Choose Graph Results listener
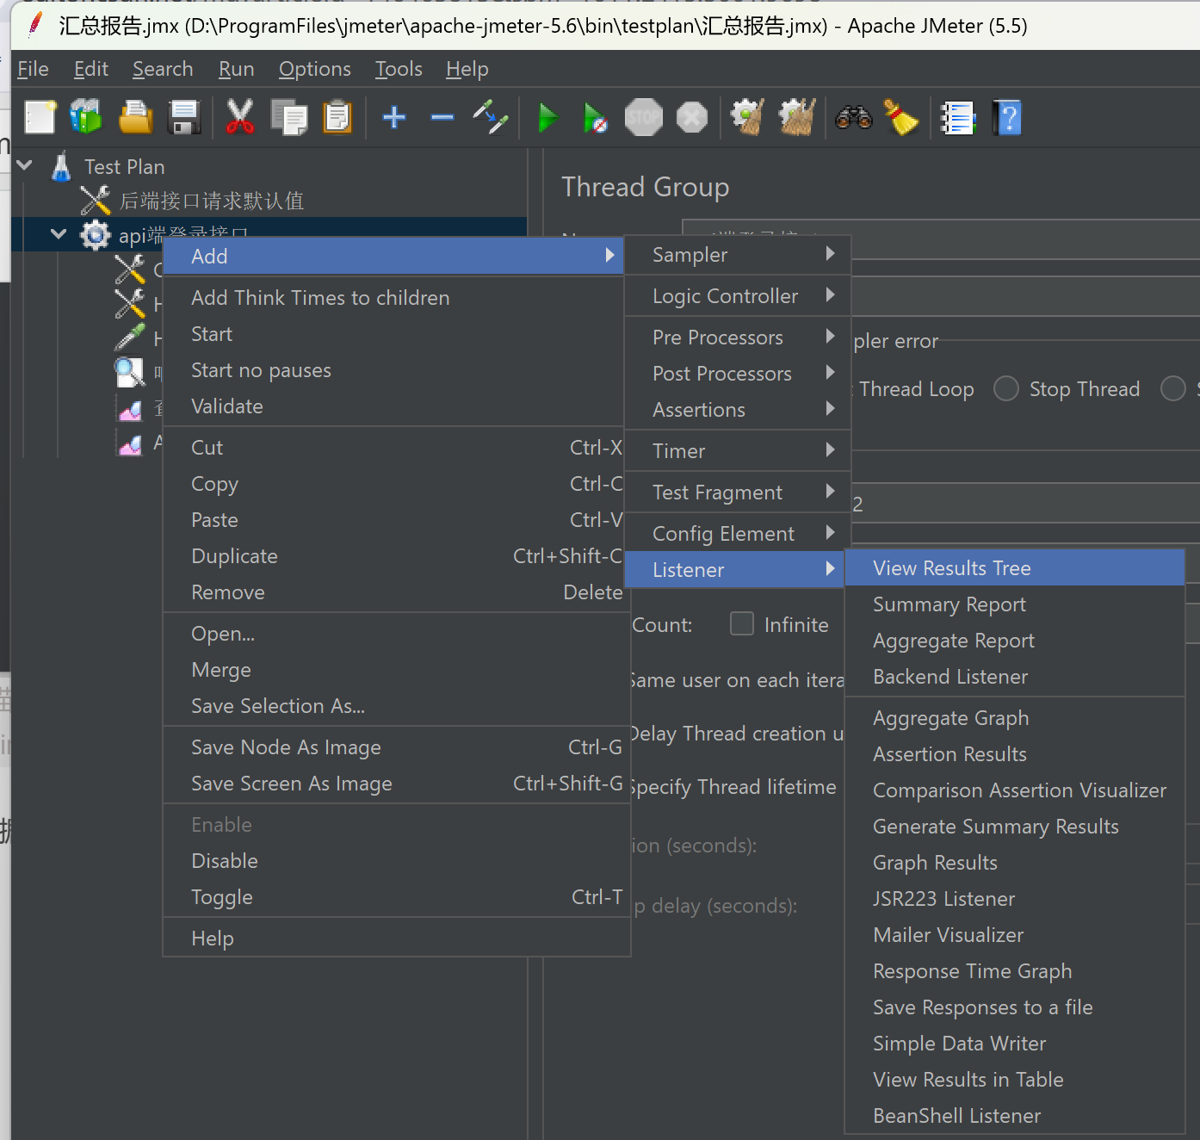 coord(1015,863)
